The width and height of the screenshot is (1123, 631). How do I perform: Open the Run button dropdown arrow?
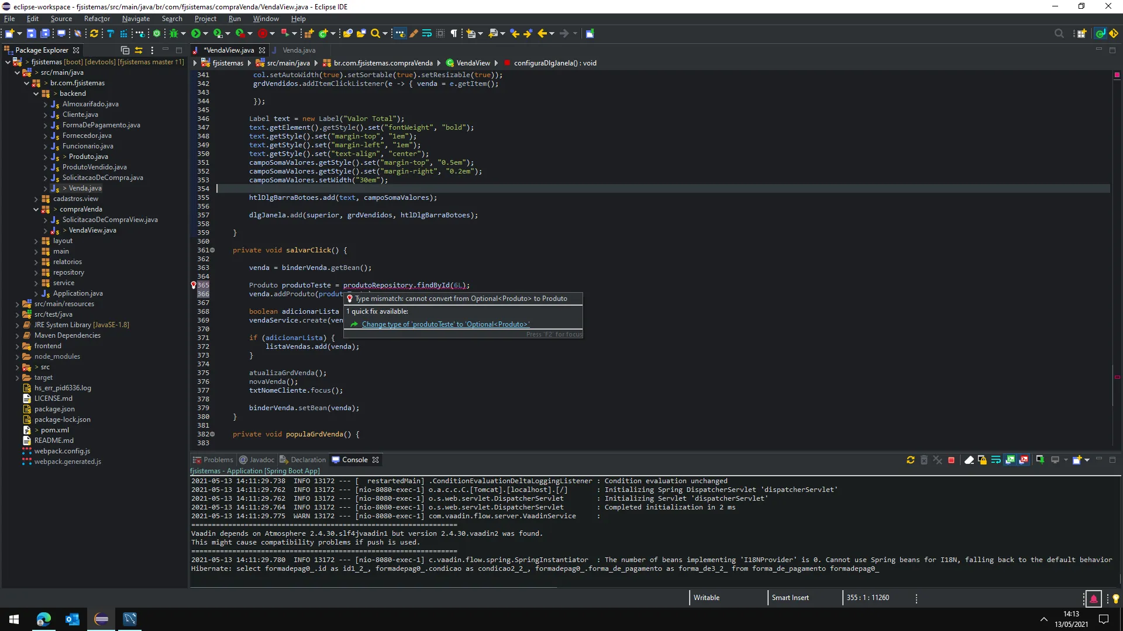[x=205, y=33]
